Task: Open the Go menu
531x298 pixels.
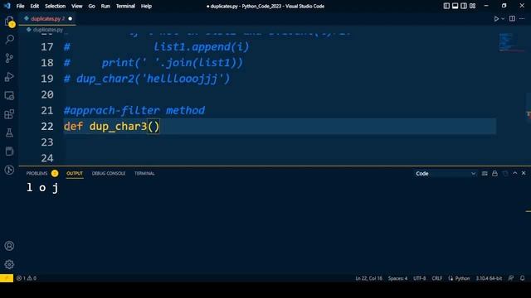Action: pyautogui.click(x=92, y=6)
